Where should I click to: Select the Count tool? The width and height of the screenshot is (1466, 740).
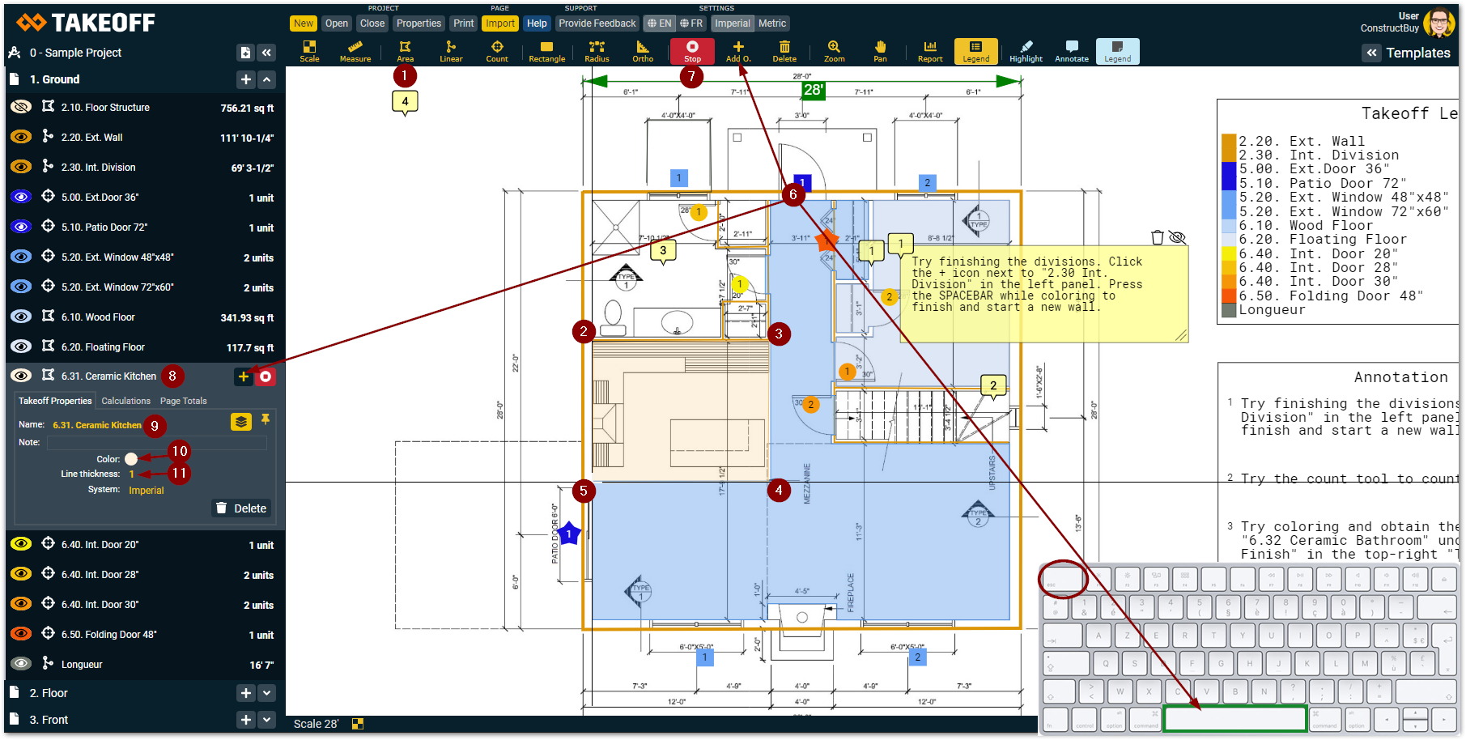497,51
